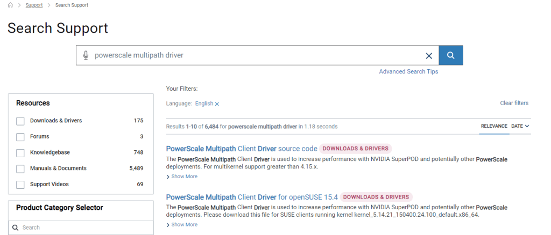Viewport: 551px width, 235px height.
Task: Go to Support in breadcrumb
Action: [x=34, y=5]
